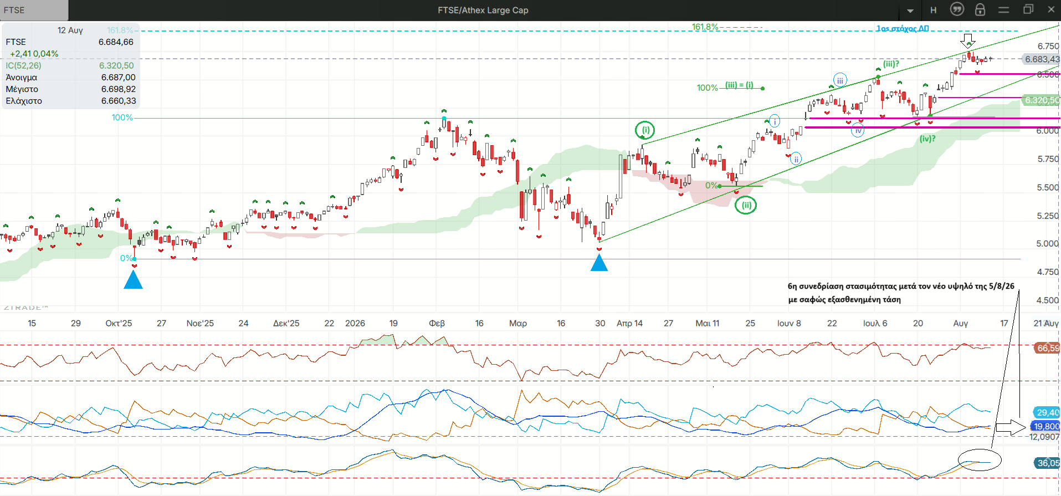This screenshot has height=496, width=1061.
Task: Click the Δεκ'25 date axis label
Action: [286, 323]
